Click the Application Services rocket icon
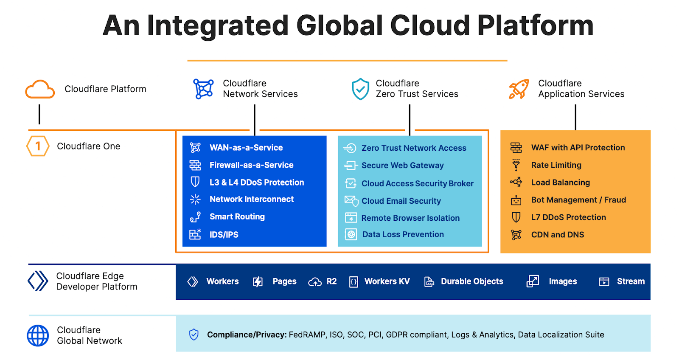 519,89
